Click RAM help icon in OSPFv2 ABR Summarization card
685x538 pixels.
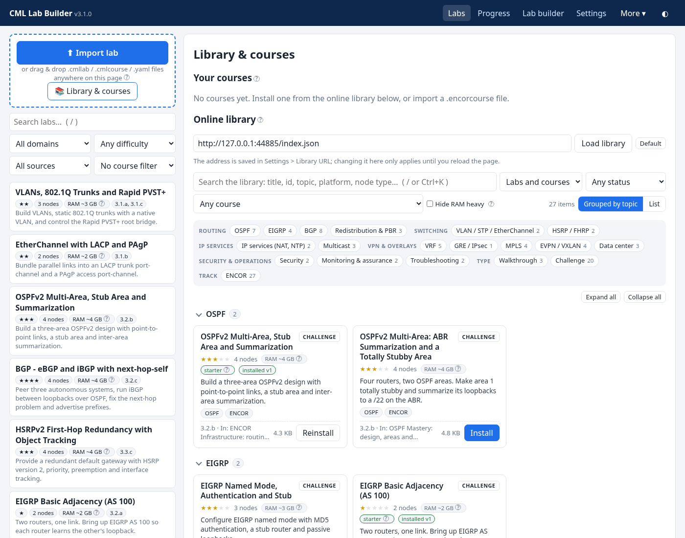click(x=458, y=369)
